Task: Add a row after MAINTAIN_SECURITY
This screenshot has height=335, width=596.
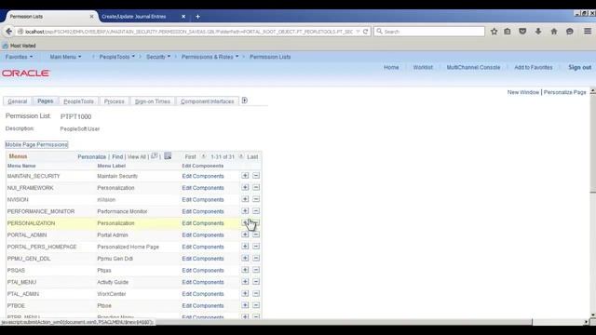Action: click(245, 176)
